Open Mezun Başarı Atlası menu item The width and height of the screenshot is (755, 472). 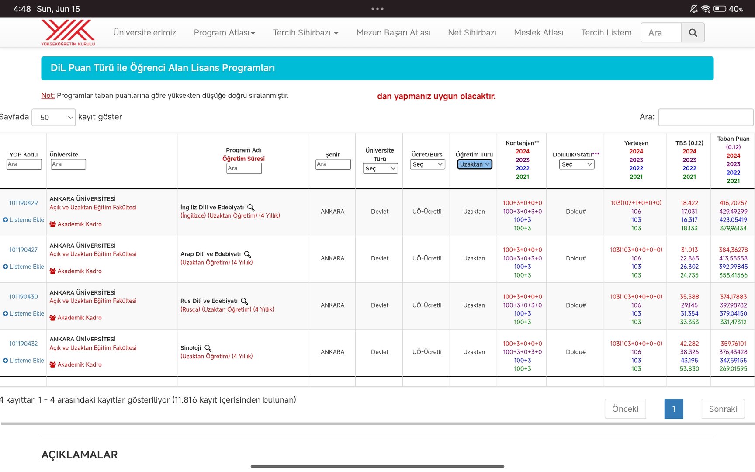(393, 32)
